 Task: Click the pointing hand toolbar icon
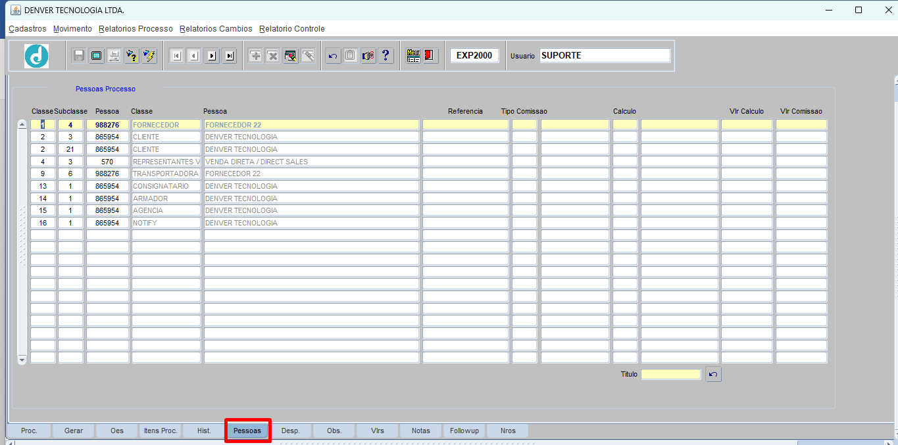pyautogui.click(x=368, y=56)
